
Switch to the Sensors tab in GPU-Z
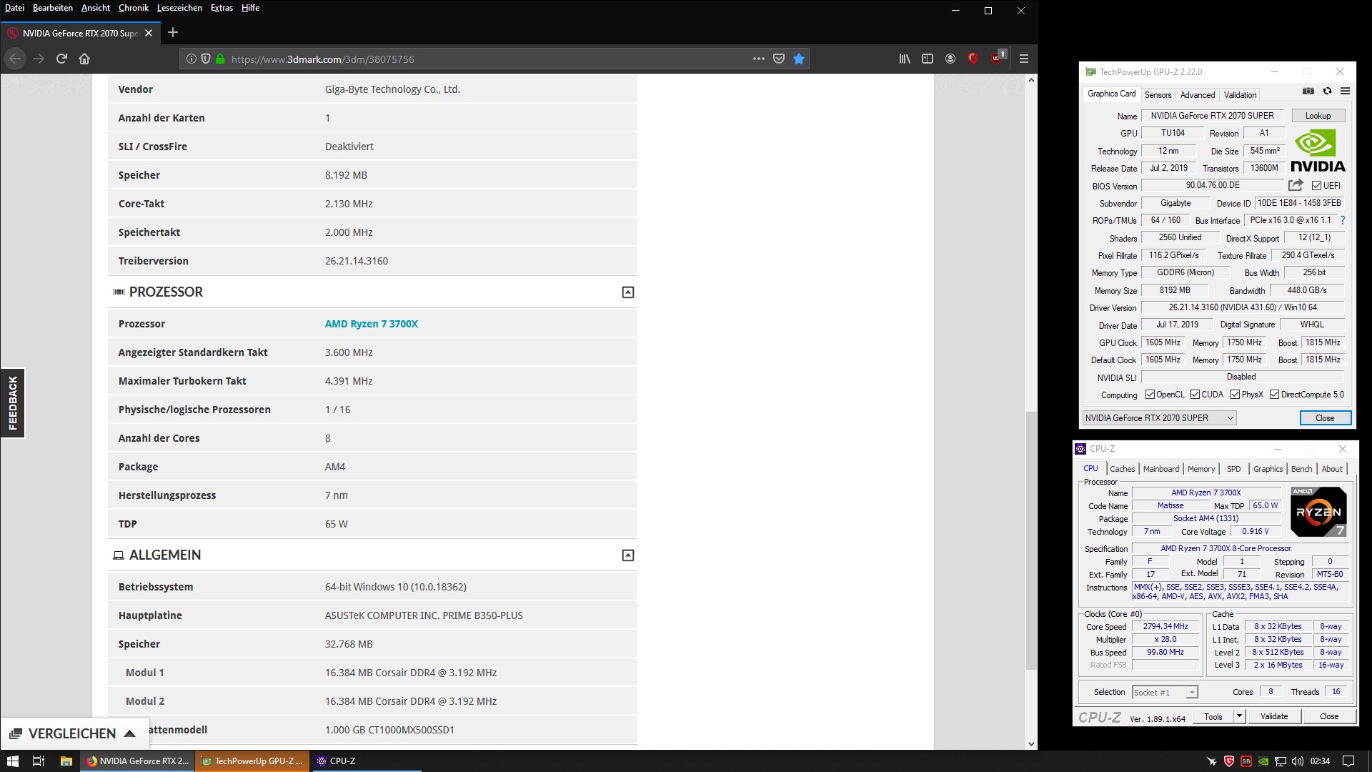tap(1158, 95)
